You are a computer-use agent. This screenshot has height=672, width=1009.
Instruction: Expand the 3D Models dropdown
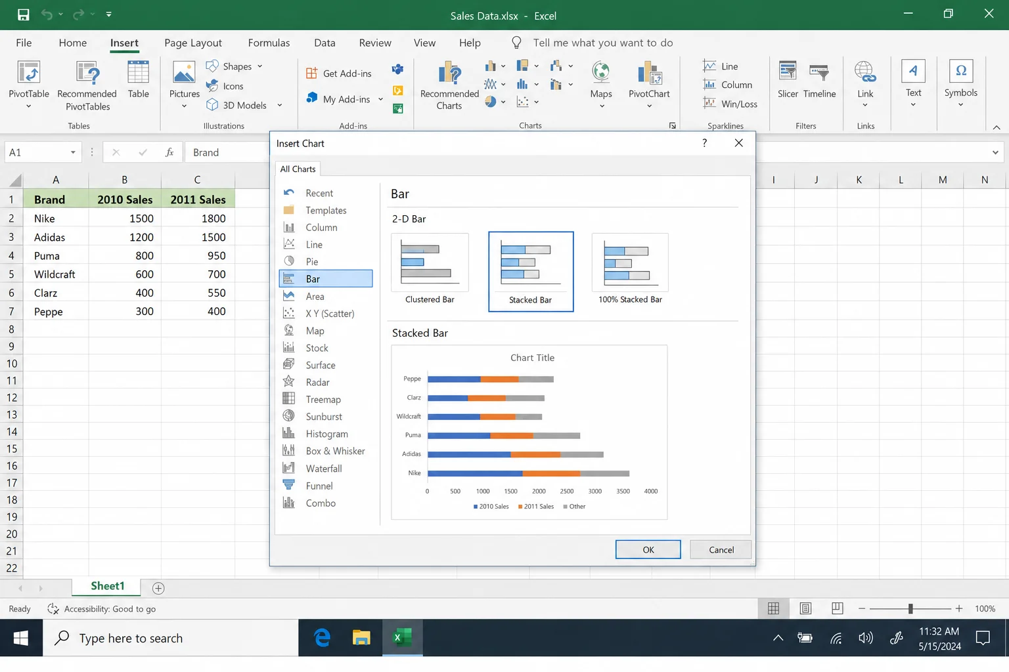click(280, 105)
